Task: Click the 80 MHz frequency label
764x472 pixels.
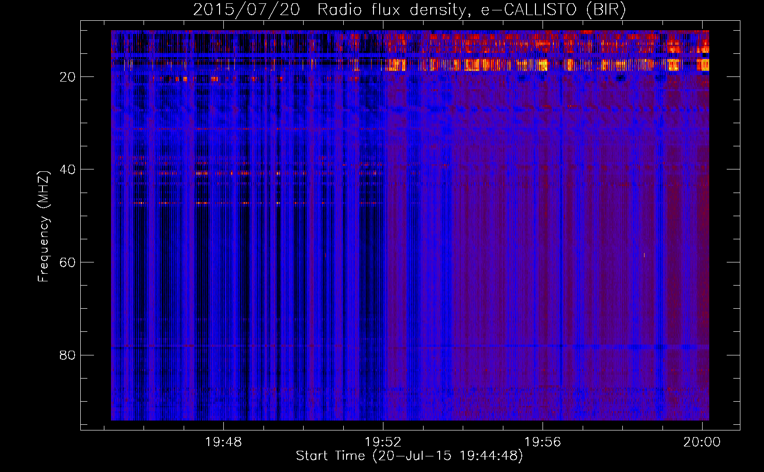Action: click(x=68, y=355)
